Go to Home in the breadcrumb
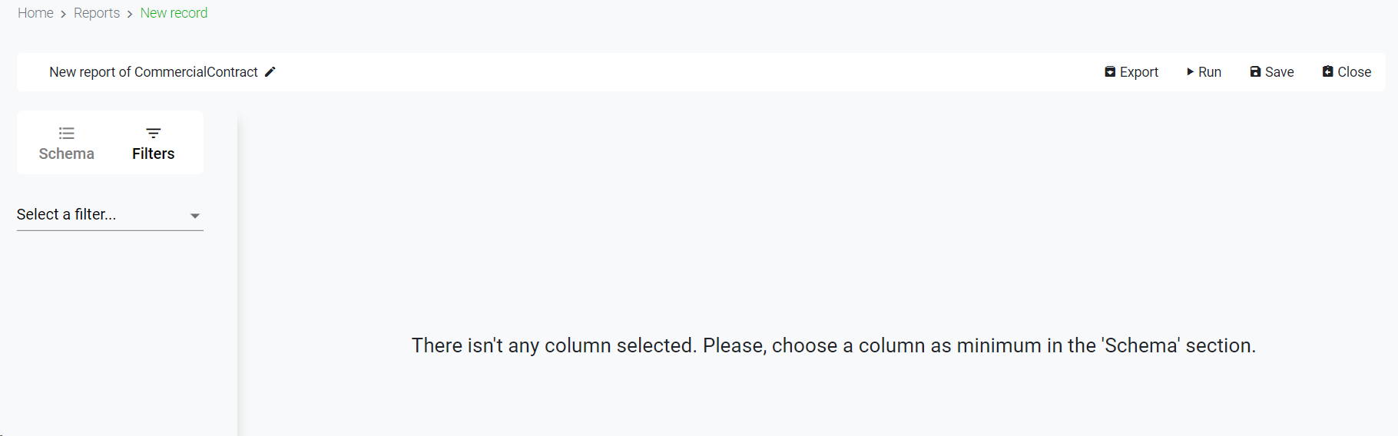Screen dimensions: 1398x436 [35, 13]
